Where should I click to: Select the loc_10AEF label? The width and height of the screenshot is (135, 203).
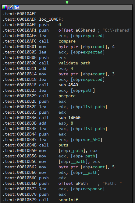(x=51, y=19)
